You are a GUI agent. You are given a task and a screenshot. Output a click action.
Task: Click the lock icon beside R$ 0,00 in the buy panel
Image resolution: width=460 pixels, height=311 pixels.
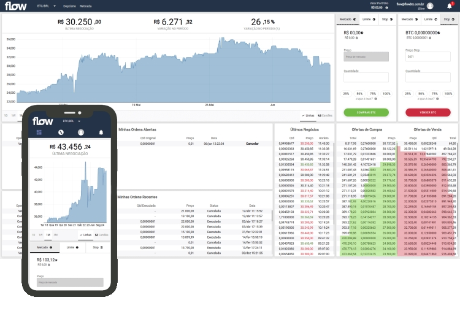point(357,38)
